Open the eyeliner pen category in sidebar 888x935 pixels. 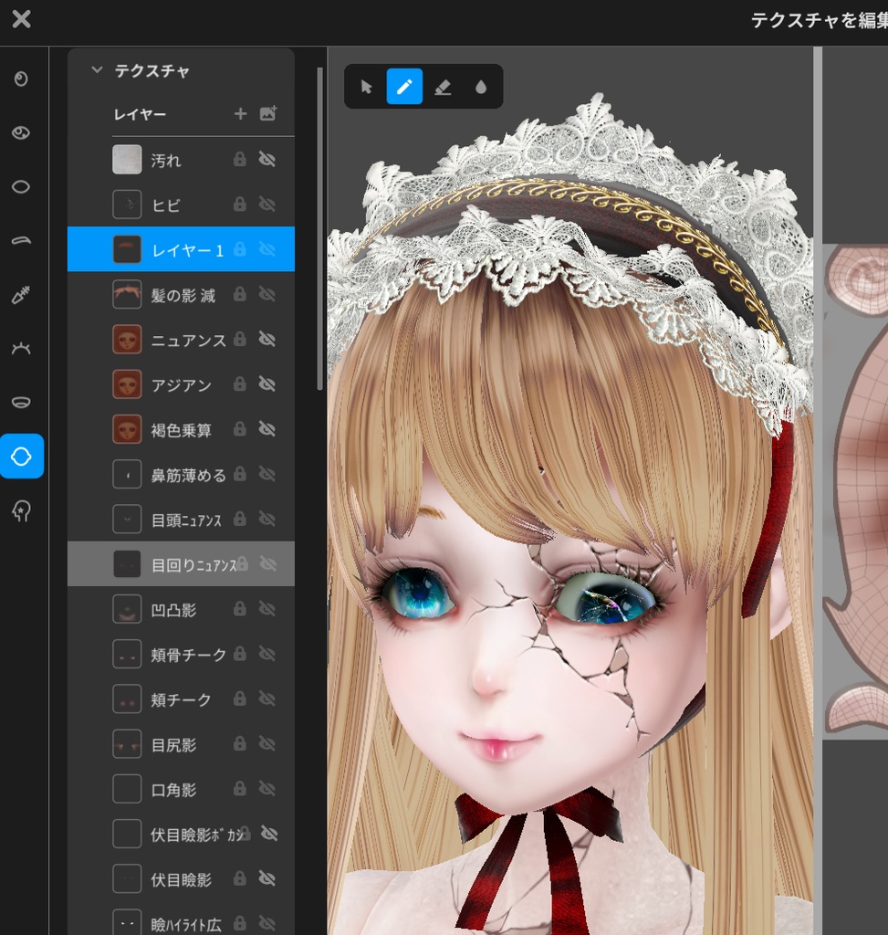pos(21,295)
